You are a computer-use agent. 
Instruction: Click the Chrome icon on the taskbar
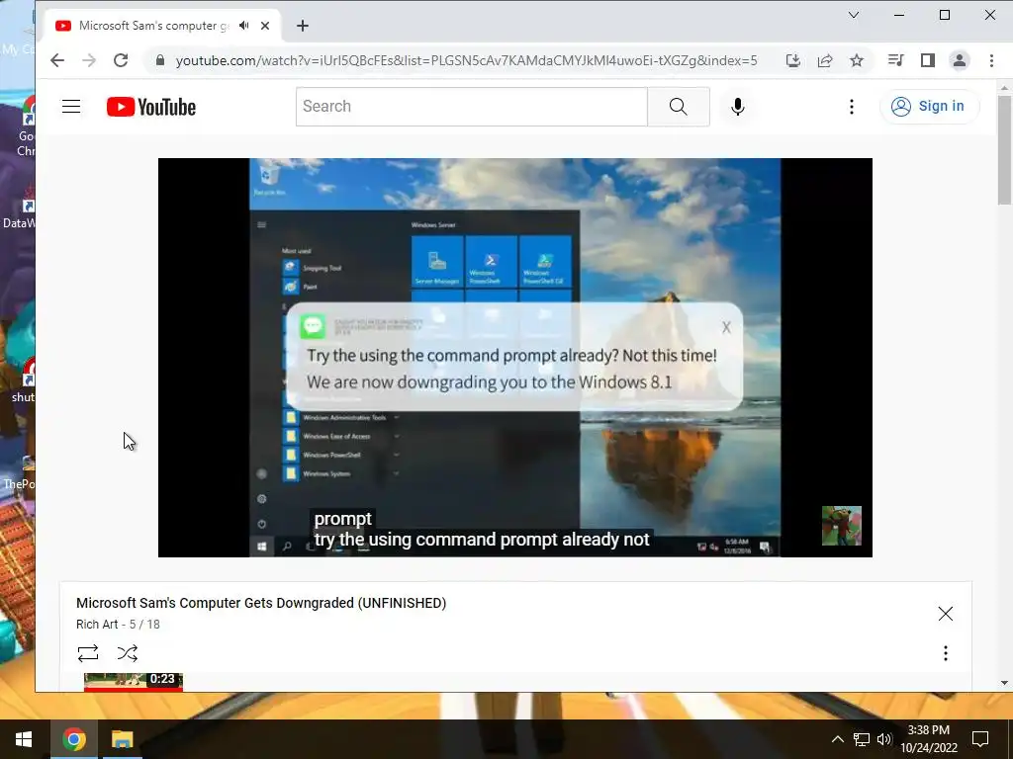tap(73, 739)
